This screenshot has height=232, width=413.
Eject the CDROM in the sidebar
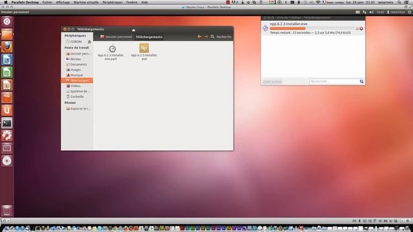(x=89, y=41)
